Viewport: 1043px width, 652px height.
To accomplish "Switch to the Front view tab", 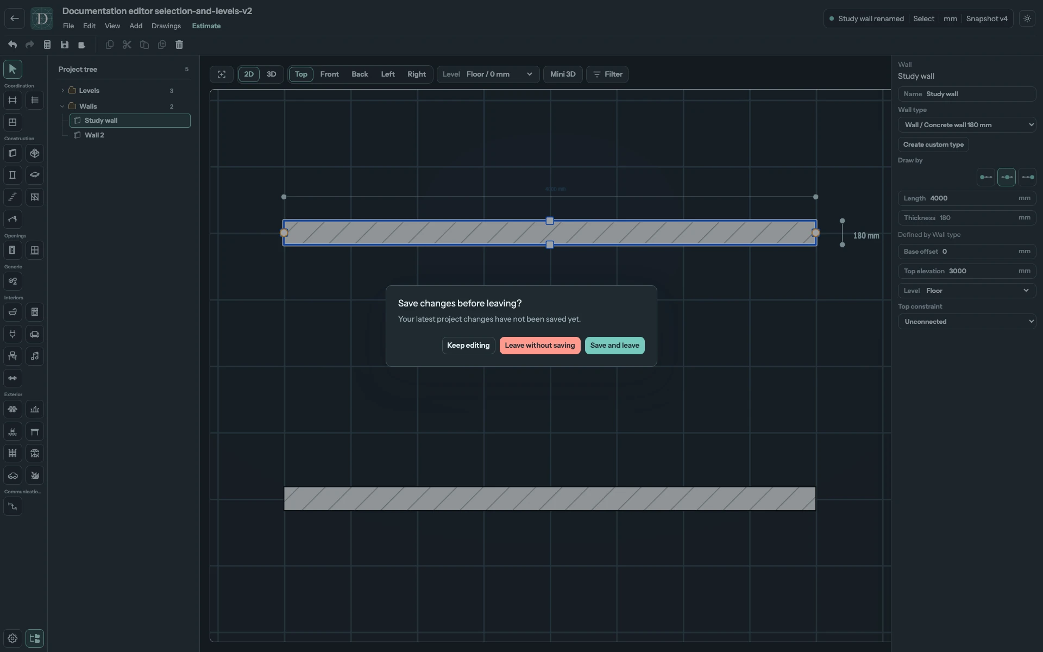I will pos(329,74).
